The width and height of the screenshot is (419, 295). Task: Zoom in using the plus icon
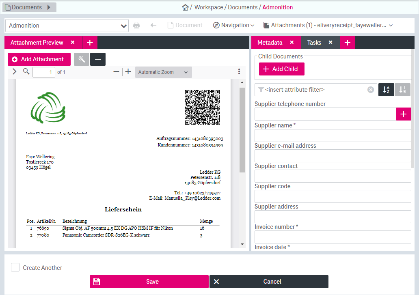[x=128, y=72]
